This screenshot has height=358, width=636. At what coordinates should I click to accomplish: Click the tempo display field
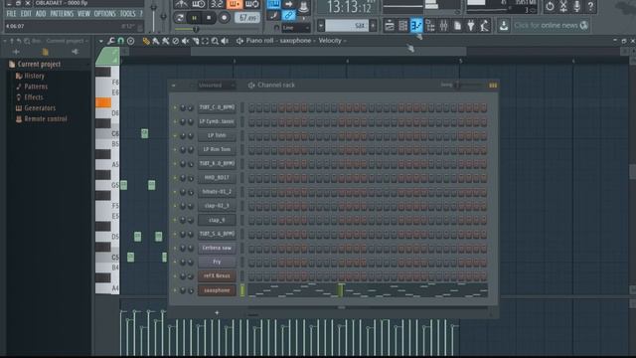click(247, 18)
